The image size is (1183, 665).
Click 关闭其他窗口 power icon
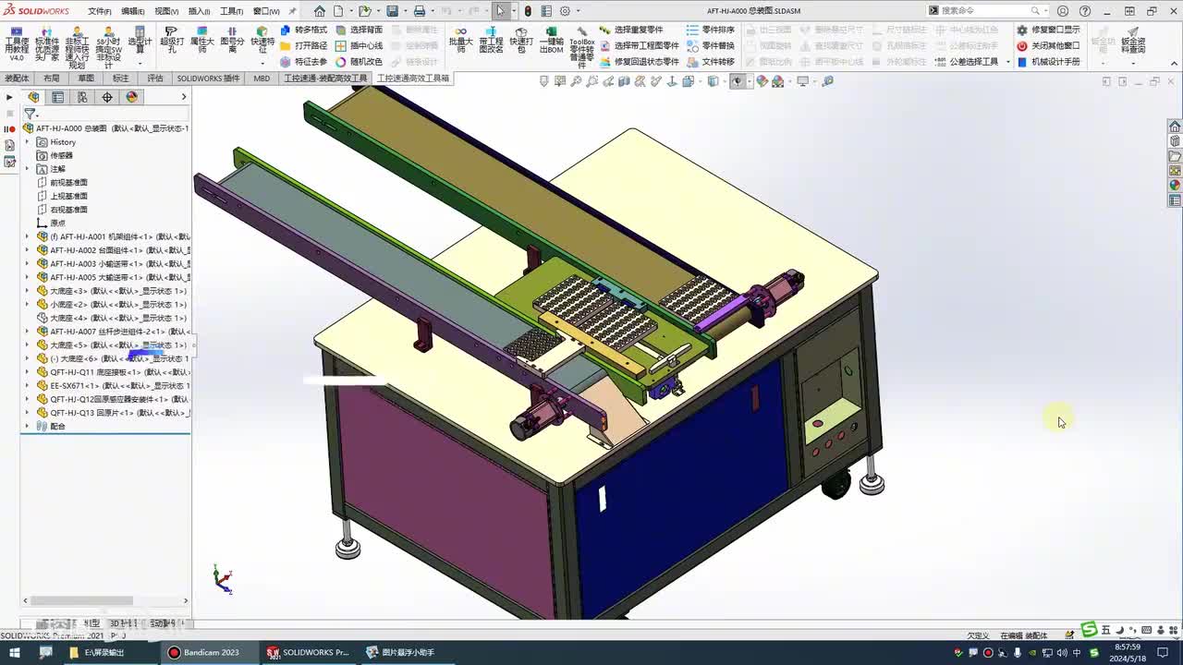pyautogui.click(x=1048, y=45)
